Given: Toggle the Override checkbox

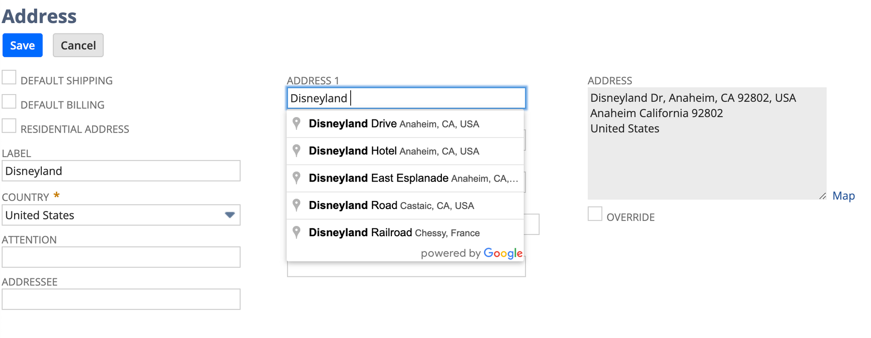Looking at the screenshot, I should coord(595,214).
